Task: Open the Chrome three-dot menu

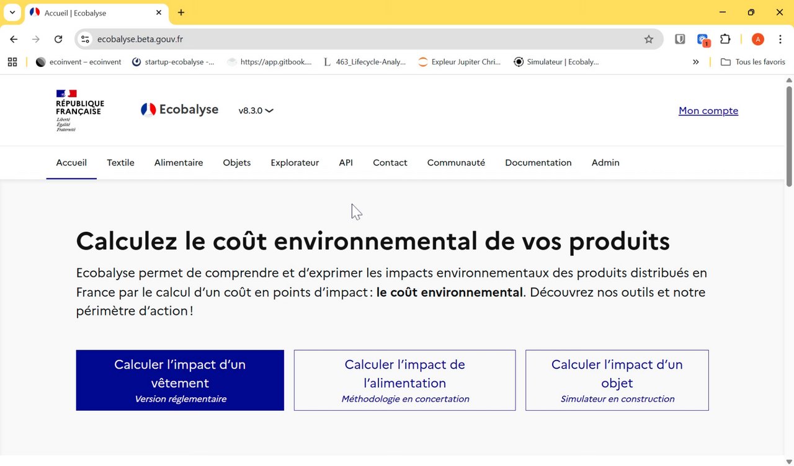Action: pos(780,39)
